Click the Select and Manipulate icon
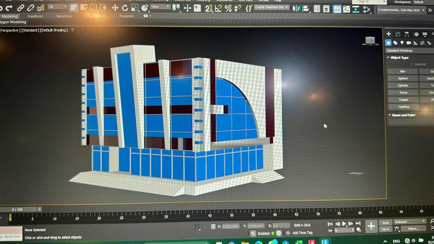The image size is (434, 244). click(187, 8)
